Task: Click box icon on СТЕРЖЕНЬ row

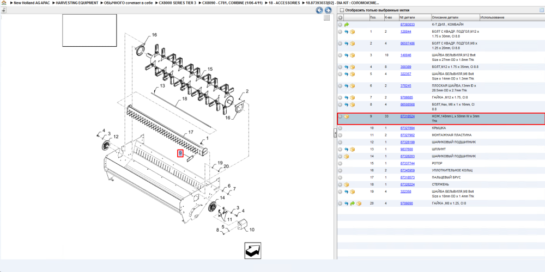Action: click(x=347, y=184)
